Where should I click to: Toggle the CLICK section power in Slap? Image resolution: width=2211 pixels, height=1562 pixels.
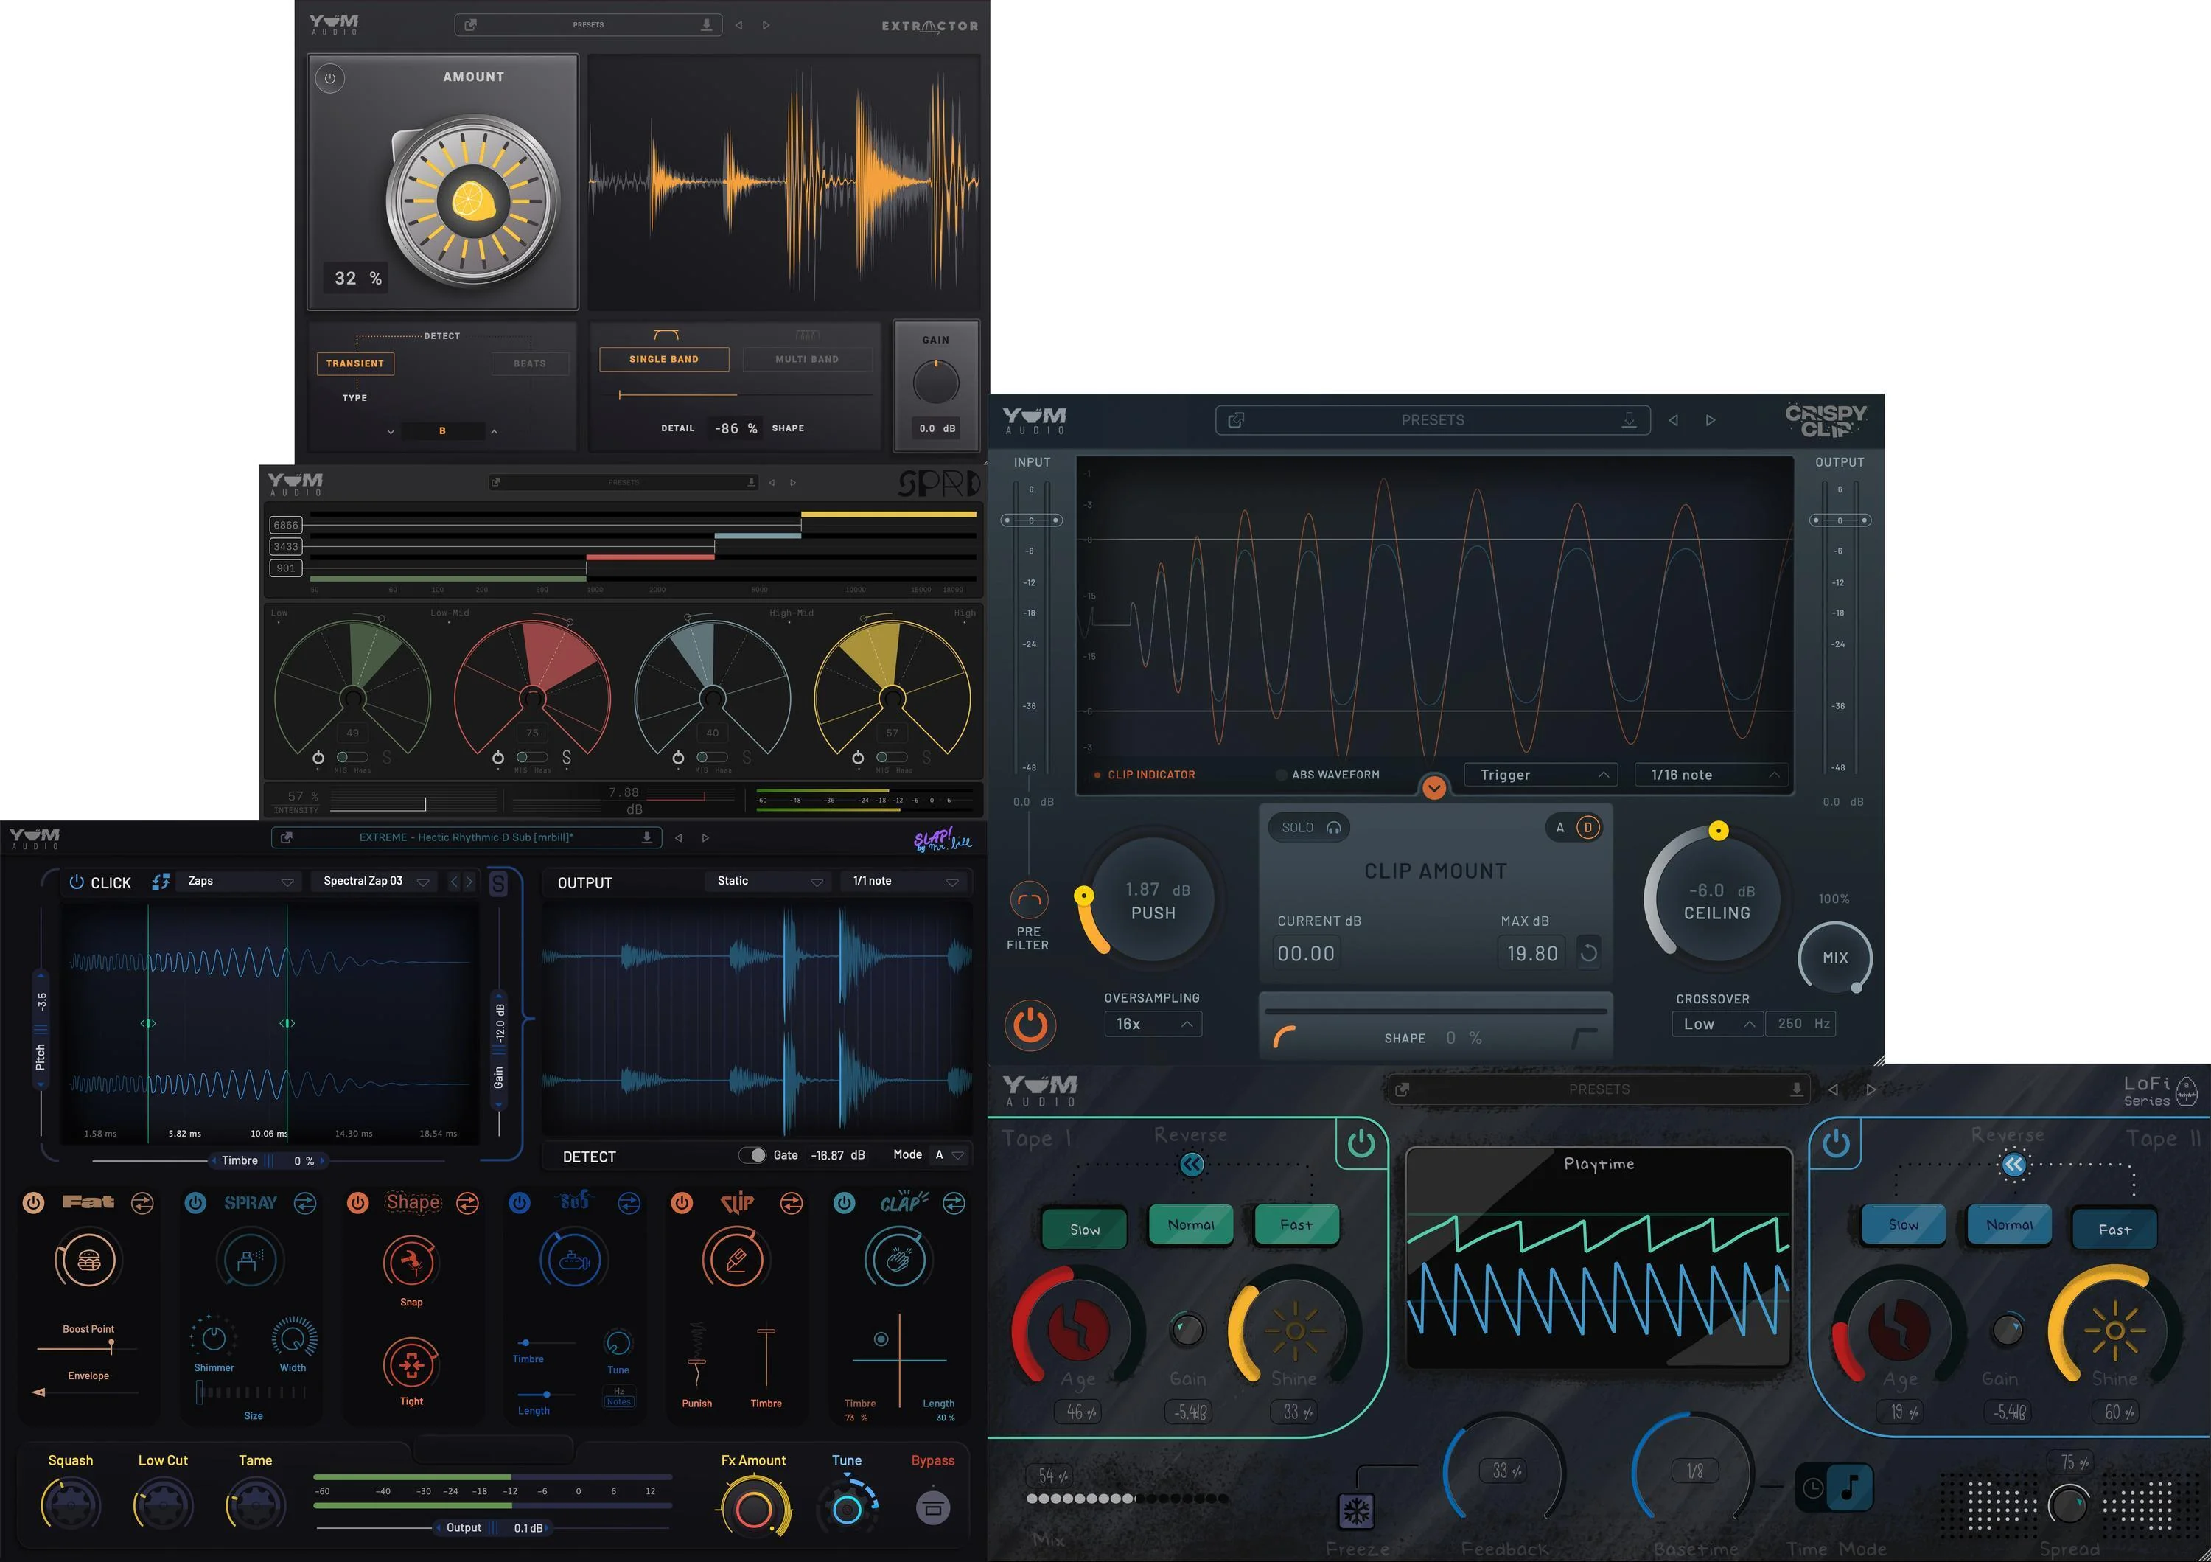click(77, 881)
